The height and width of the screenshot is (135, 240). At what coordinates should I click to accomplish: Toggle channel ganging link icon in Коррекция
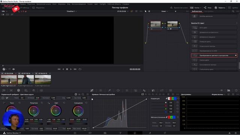(166, 99)
